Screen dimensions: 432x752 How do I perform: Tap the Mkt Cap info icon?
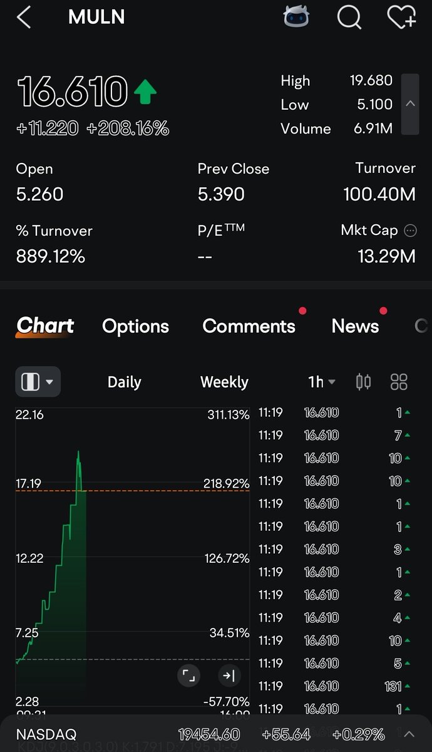pyautogui.click(x=410, y=231)
